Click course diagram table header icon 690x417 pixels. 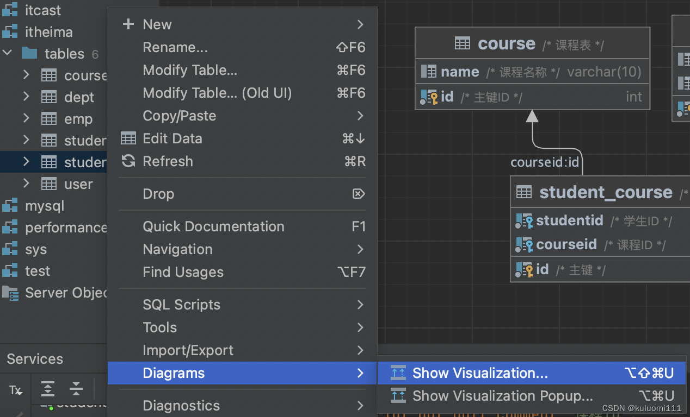click(x=463, y=43)
